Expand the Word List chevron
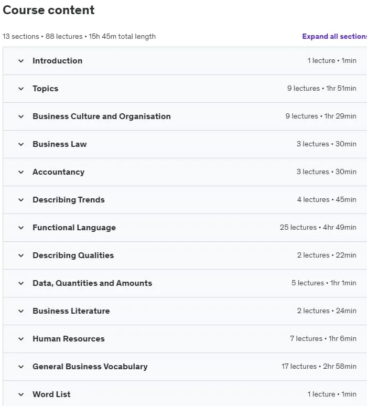The width and height of the screenshot is (367, 406). (21, 394)
